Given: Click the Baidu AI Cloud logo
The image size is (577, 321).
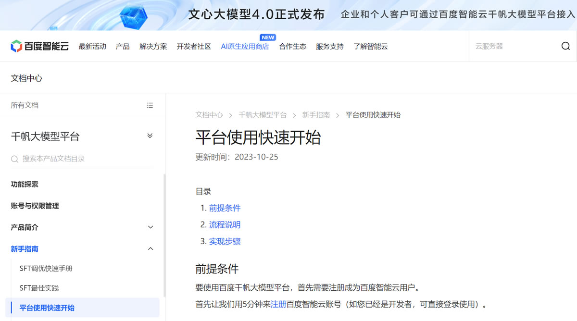Looking at the screenshot, I should pos(40,46).
